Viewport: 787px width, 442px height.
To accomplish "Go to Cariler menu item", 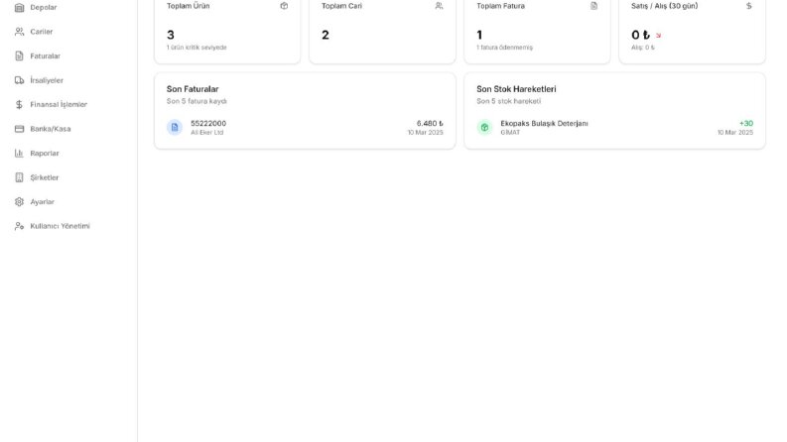I will point(41,32).
